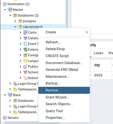Click Slave's Login/Group Roles icon
This screenshot has height=124, width=113.
click(x=15, y=106)
